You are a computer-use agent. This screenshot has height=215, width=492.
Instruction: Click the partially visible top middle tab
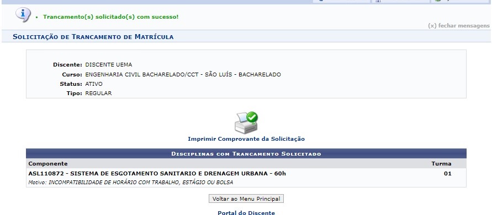click(x=400, y=1)
